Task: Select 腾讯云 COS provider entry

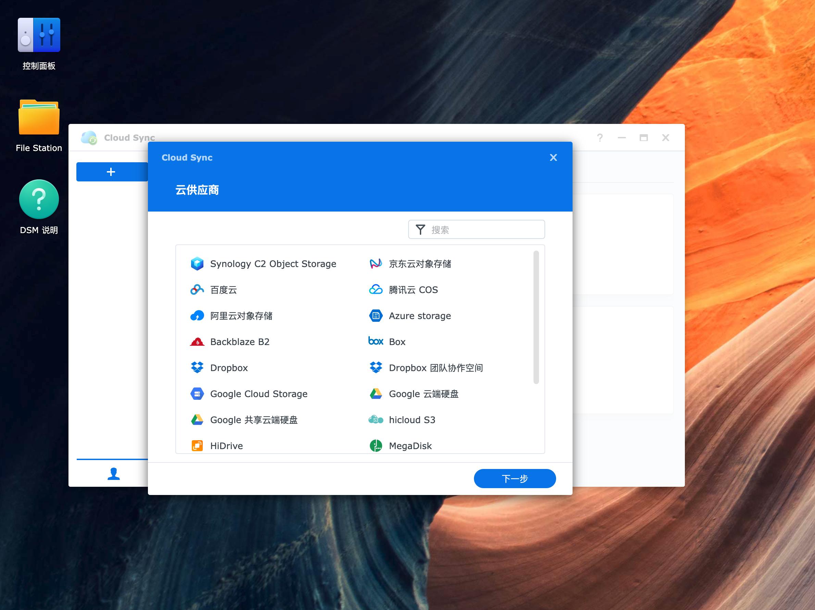Action: 413,290
